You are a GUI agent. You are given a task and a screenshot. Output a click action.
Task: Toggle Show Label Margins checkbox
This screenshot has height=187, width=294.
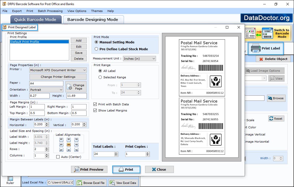coord(95,110)
